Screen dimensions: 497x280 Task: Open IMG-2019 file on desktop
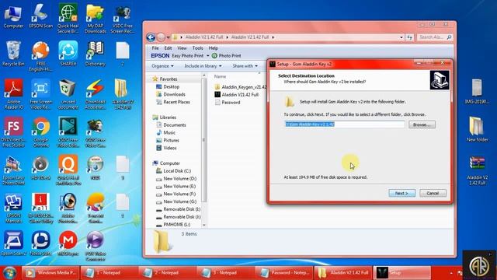point(477,92)
